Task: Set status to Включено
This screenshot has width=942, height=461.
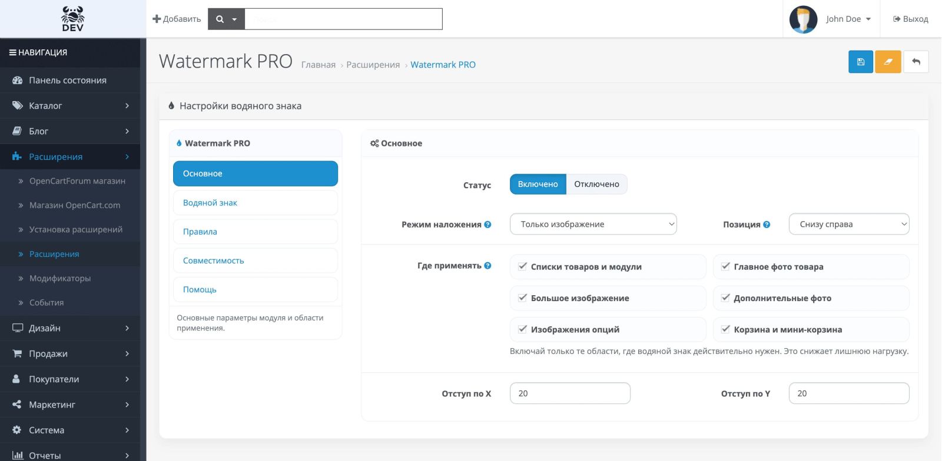Action: 538,184
